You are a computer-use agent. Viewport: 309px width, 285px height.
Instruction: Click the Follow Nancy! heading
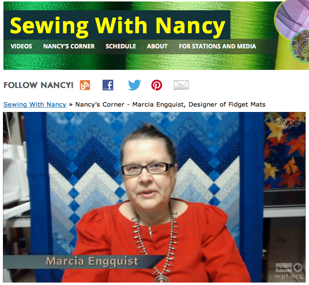click(39, 85)
